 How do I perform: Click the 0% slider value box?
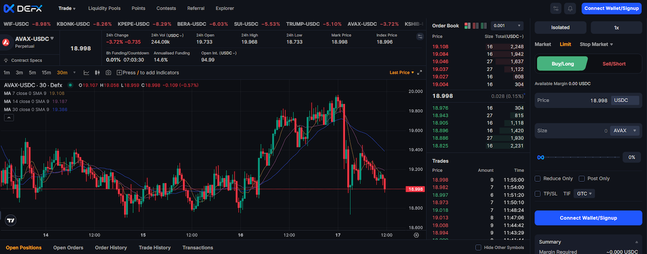(632, 158)
